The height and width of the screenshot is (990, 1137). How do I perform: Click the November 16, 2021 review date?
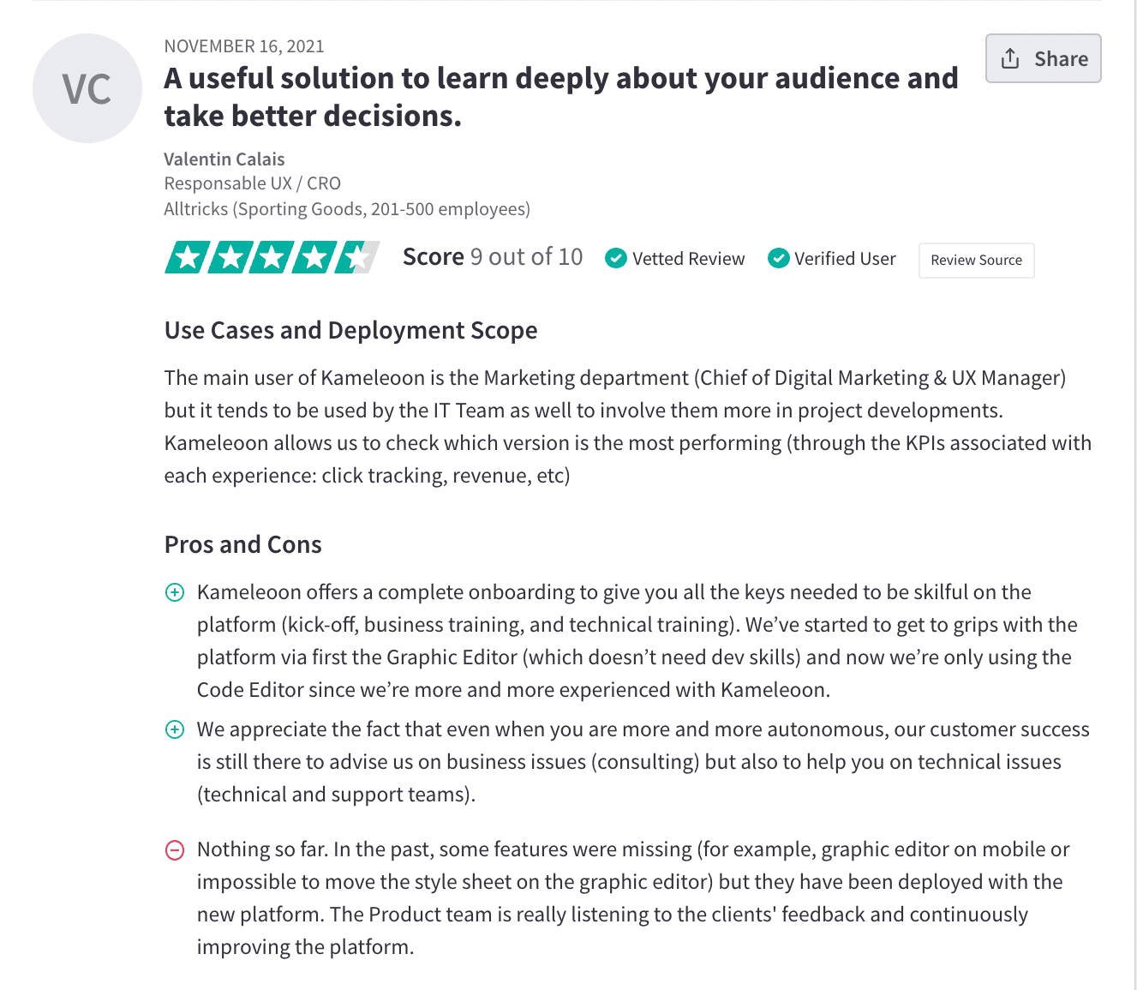(x=244, y=46)
